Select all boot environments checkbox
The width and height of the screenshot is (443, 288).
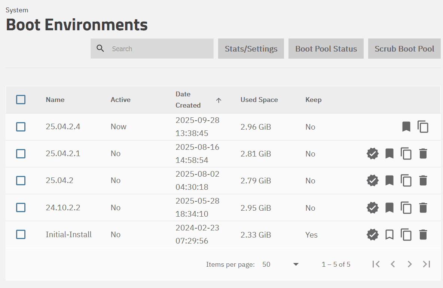(x=21, y=100)
